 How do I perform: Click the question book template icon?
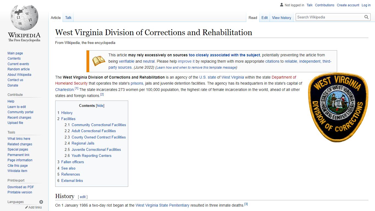(99, 61)
